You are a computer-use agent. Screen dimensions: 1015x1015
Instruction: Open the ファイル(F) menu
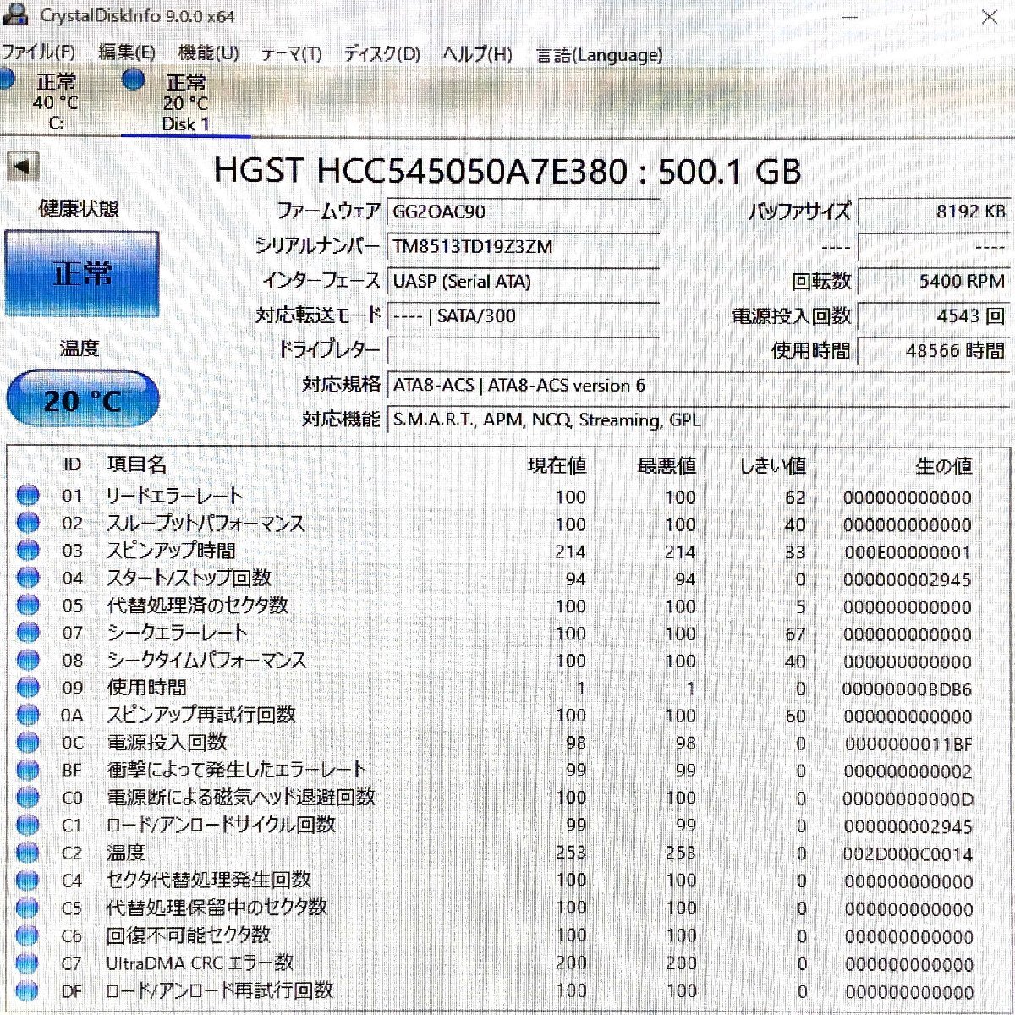click(38, 53)
